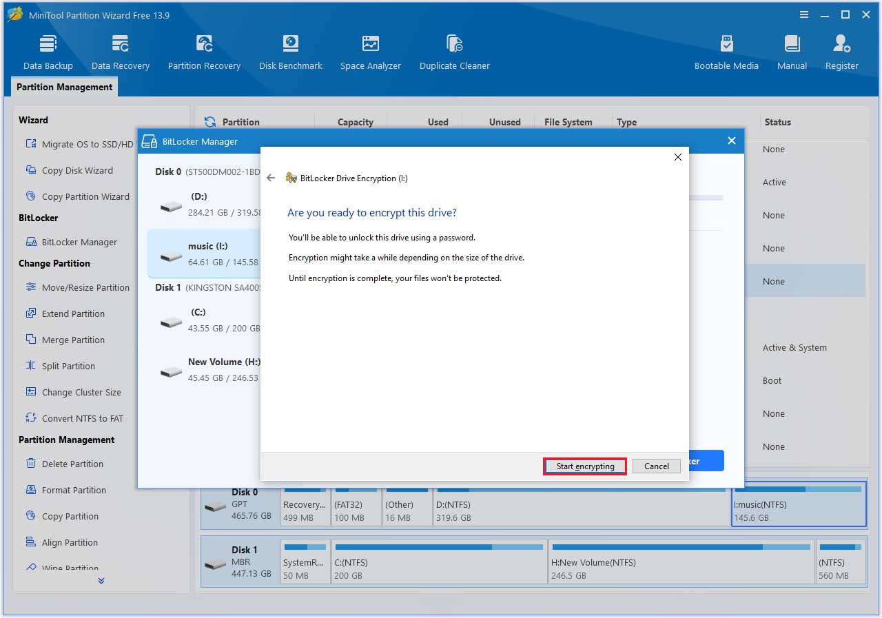This screenshot has width=882, height=618.
Task: Open the hamburger menu in title bar
Action: (x=804, y=14)
